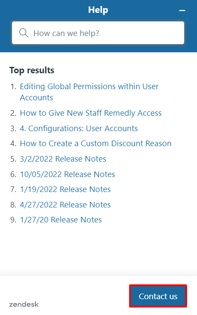Click the Help header title

(x=98, y=10)
